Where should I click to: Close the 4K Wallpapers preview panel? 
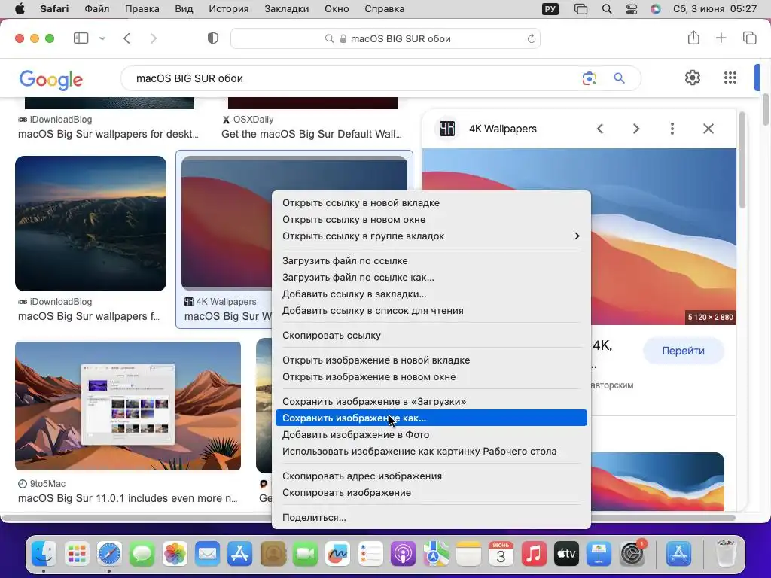pos(708,129)
